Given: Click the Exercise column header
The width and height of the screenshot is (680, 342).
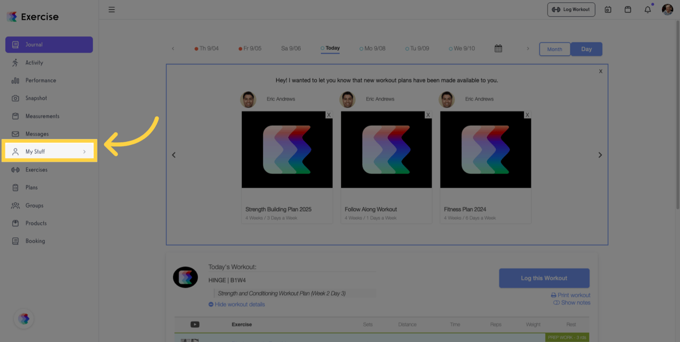Looking at the screenshot, I should tap(241, 325).
